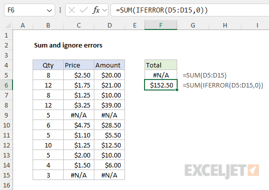
Task: Select column F header
Action: pos(161,25)
